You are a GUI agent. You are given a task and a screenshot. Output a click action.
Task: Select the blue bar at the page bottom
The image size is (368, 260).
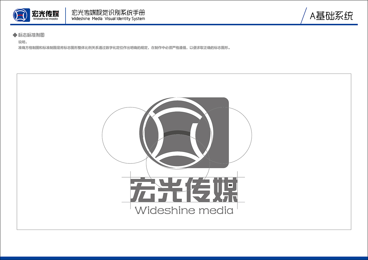(184, 258)
